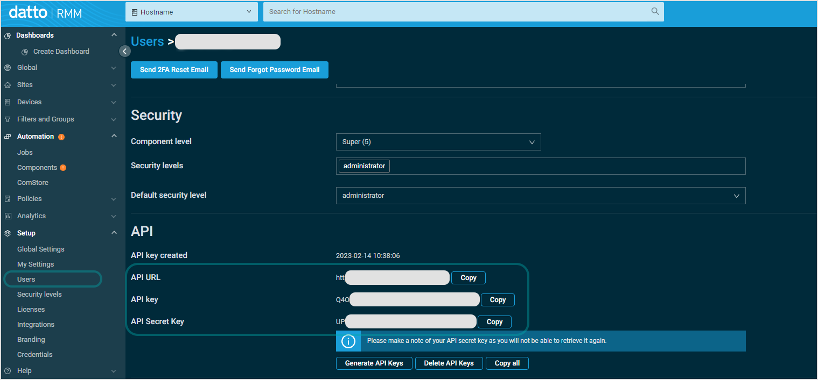Open the Dashboards section via its clock icon
Viewport: 818px width, 380px height.
(x=7, y=35)
